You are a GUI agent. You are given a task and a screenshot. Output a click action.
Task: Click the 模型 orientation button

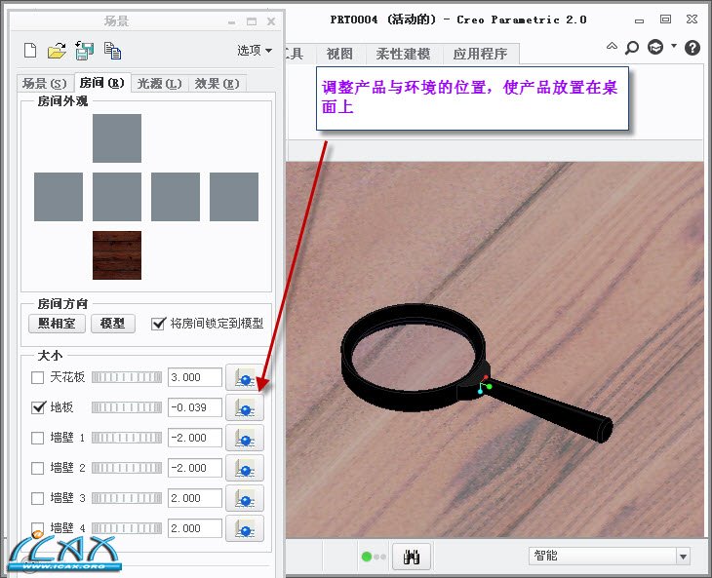point(112,324)
